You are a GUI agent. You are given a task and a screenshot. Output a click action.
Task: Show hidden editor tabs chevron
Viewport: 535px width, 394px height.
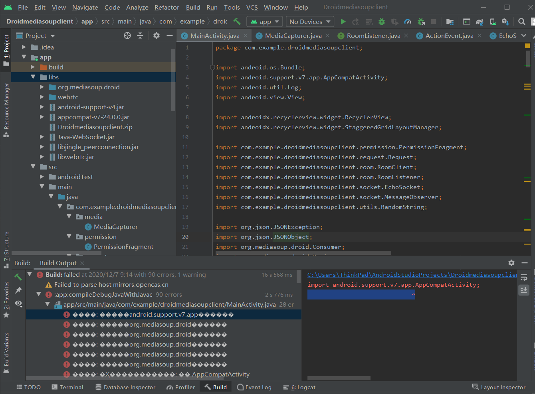[524, 35]
